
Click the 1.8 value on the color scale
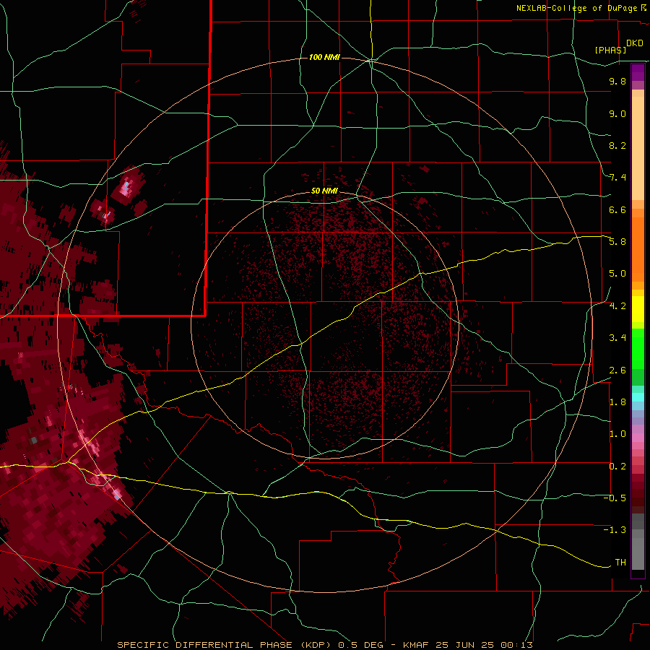coord(617,402)
